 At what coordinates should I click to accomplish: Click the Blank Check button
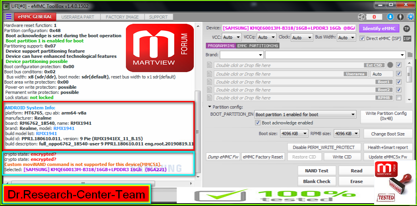coord(317,181)
